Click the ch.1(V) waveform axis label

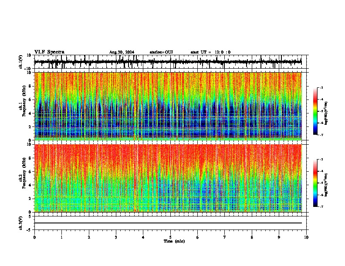tap(21, 62)
